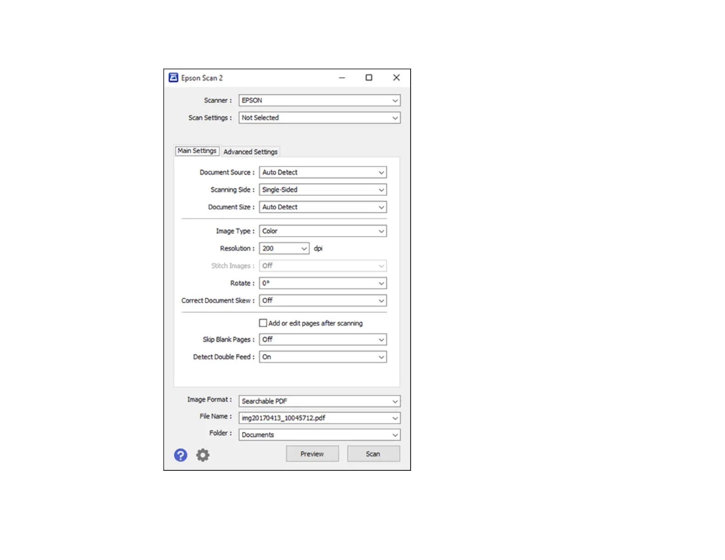Expand the Scanning Side dropdown
The width and height of the screenshot is (725, 560).
[323, 190]
